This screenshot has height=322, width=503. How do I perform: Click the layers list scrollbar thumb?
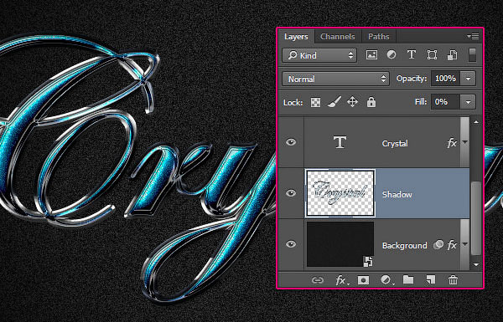coord(476,218)
